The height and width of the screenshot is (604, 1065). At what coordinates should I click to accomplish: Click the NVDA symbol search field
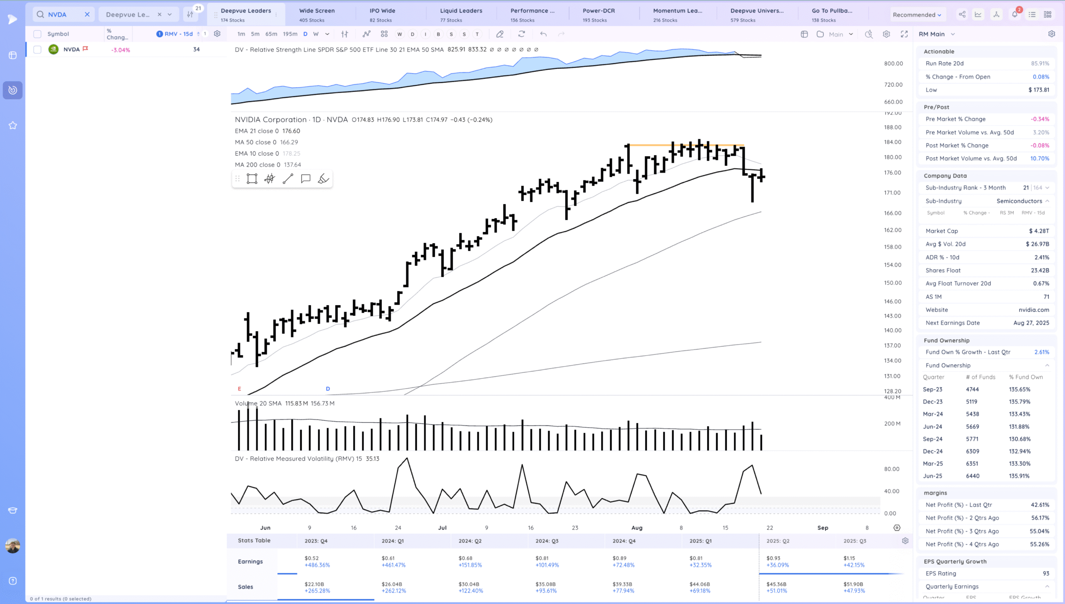coord(63,15)
